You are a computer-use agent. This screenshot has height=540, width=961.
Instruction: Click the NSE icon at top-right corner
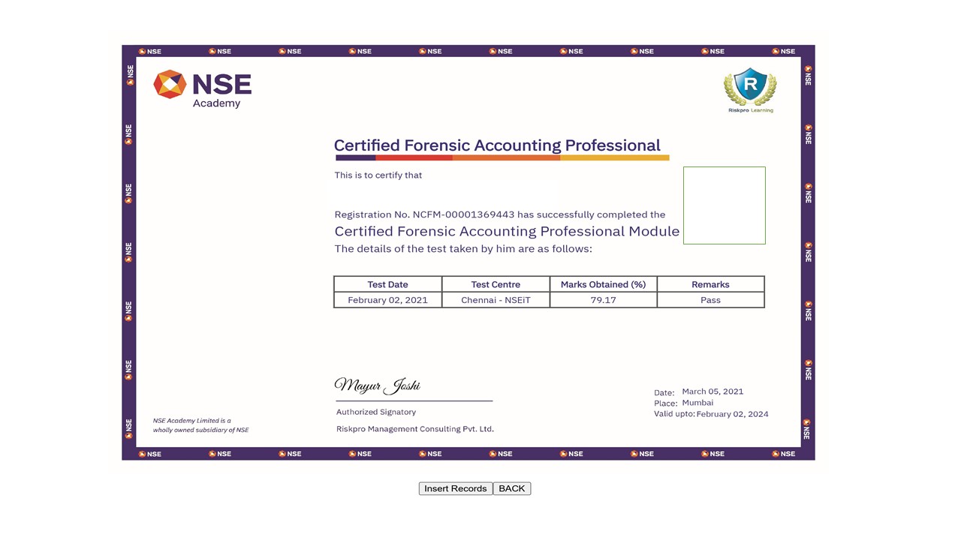click(x=783, y=51)
